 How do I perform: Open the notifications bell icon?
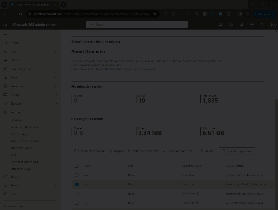pos(241,24)
